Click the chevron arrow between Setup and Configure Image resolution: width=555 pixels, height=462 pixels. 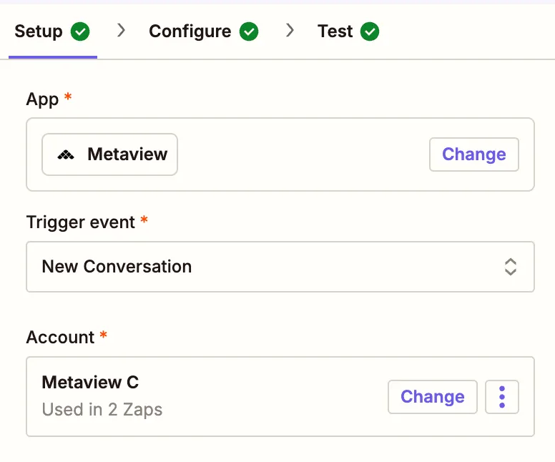click(x=122, y=31)
